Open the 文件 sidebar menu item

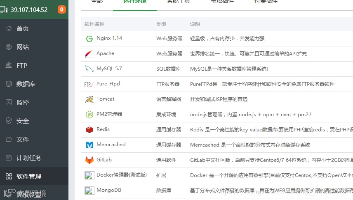34,140
